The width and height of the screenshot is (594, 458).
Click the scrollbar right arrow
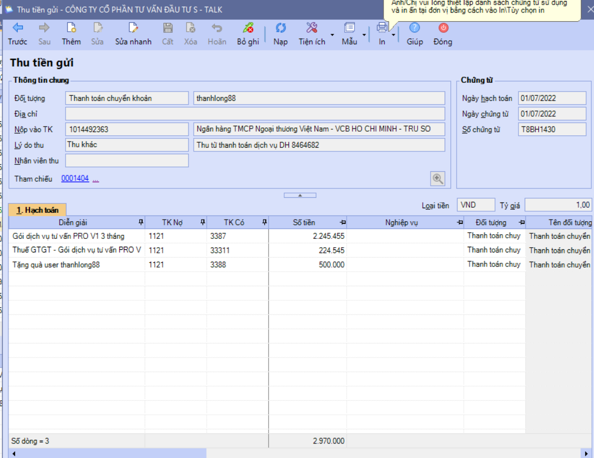click(x=586, y=453)
